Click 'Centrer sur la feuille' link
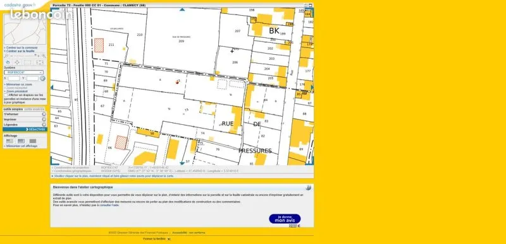Image resolution: width=506 pixels, height=244 pixels. pyautogui.click(x=20, y=51)
